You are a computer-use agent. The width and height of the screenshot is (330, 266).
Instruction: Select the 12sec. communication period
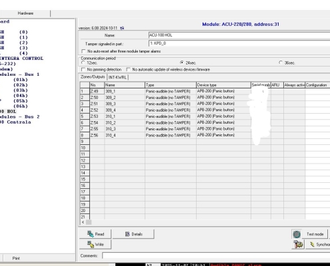point(83,63)
